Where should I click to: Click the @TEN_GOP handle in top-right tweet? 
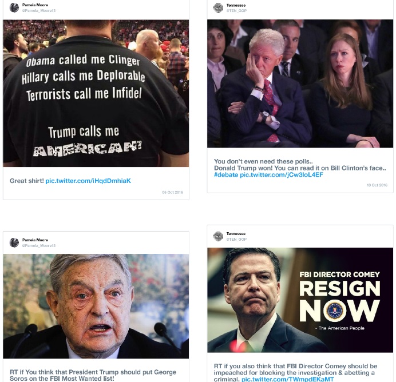(x=236, y=11)
